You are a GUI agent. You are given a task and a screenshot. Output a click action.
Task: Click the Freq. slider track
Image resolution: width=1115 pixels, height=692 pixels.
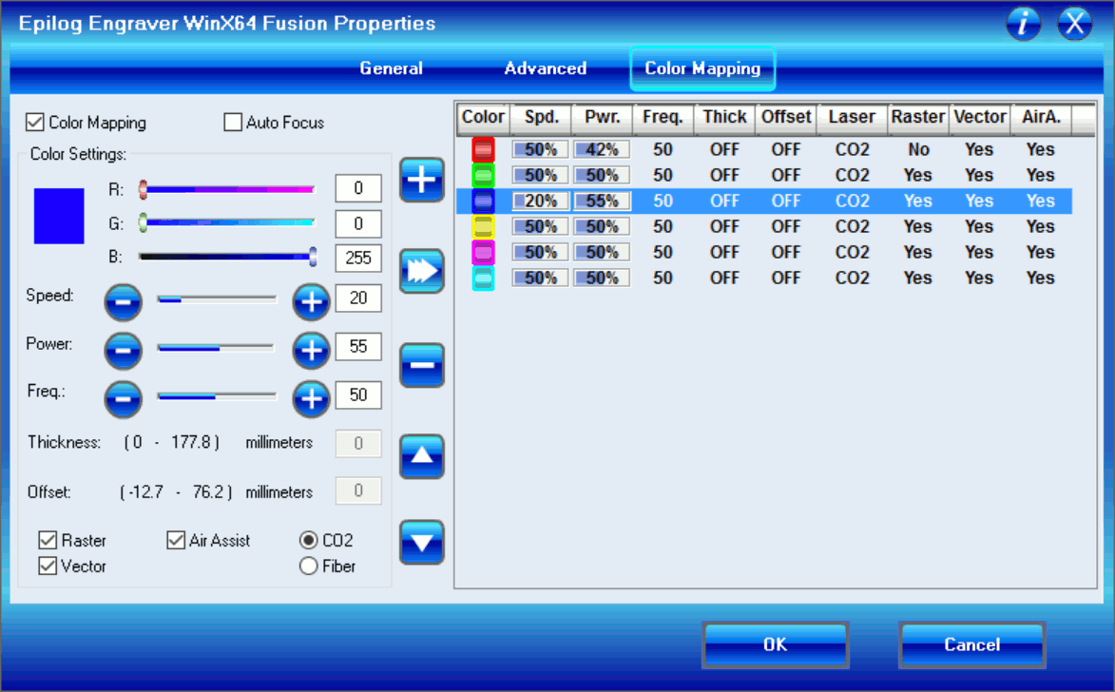217,396
